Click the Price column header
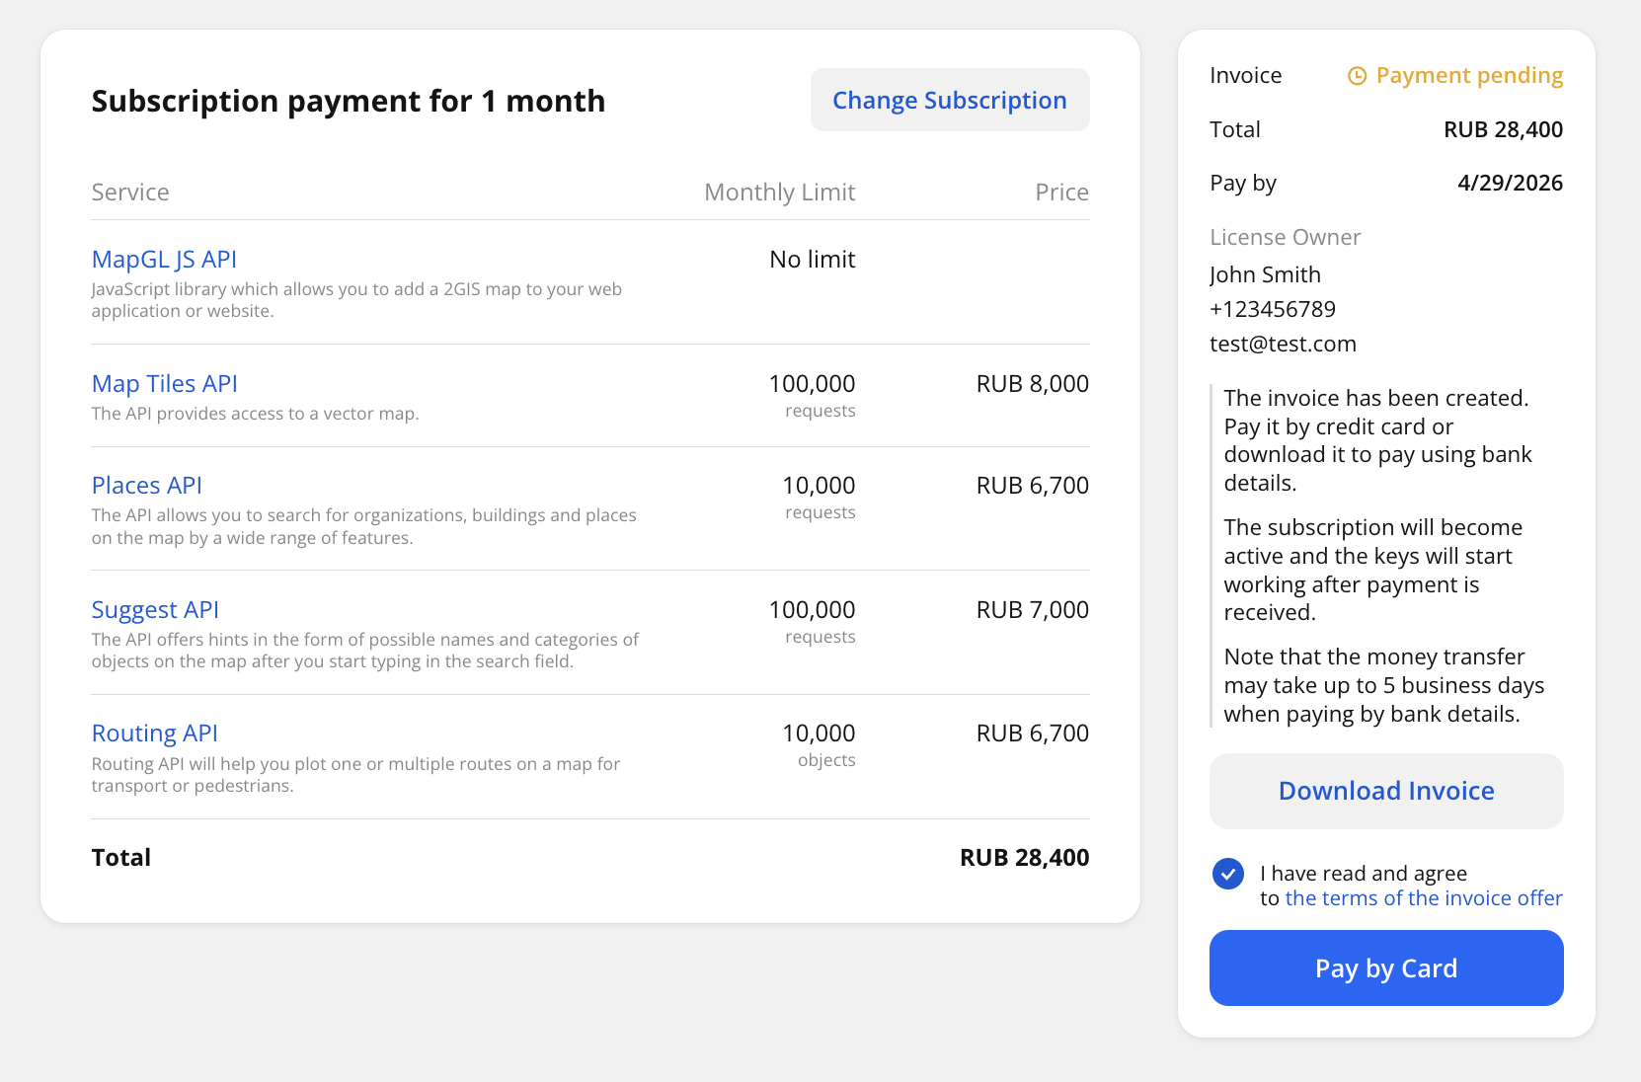Screen dimensions: 1641x1082 [x=1061, y=193]
